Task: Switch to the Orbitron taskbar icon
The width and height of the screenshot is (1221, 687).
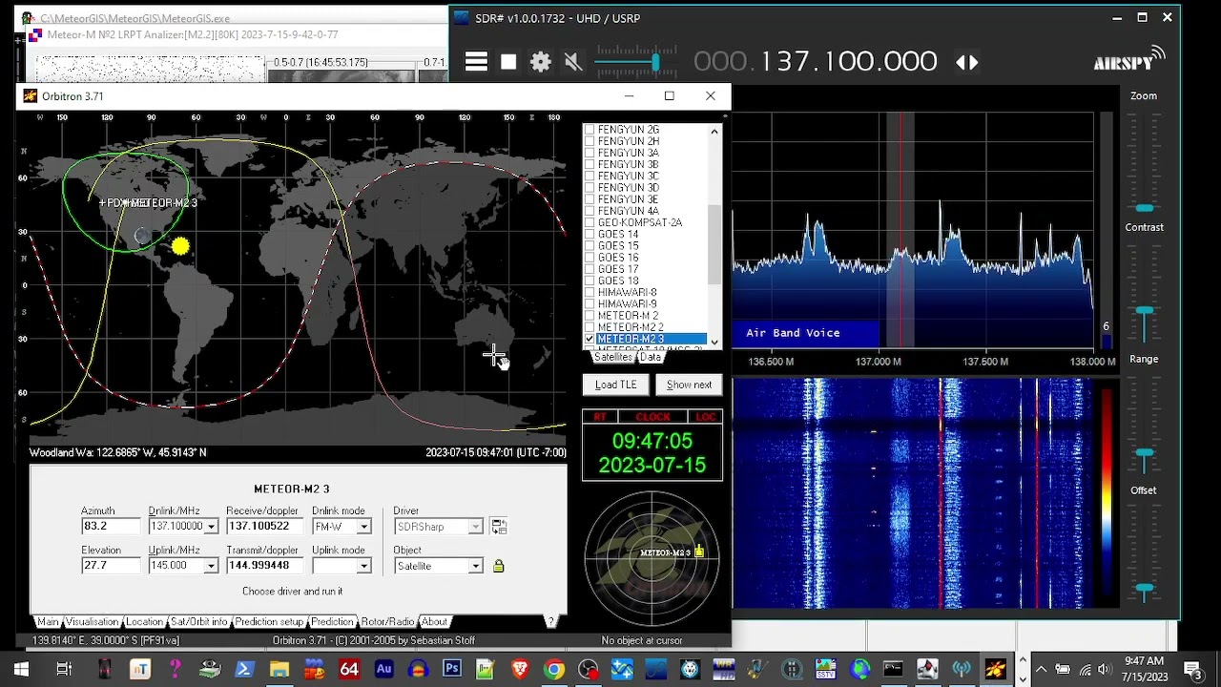Action: [995, 669]
